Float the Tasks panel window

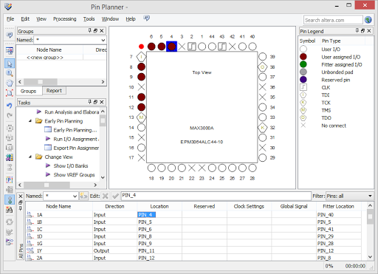[x=95, y=102]
